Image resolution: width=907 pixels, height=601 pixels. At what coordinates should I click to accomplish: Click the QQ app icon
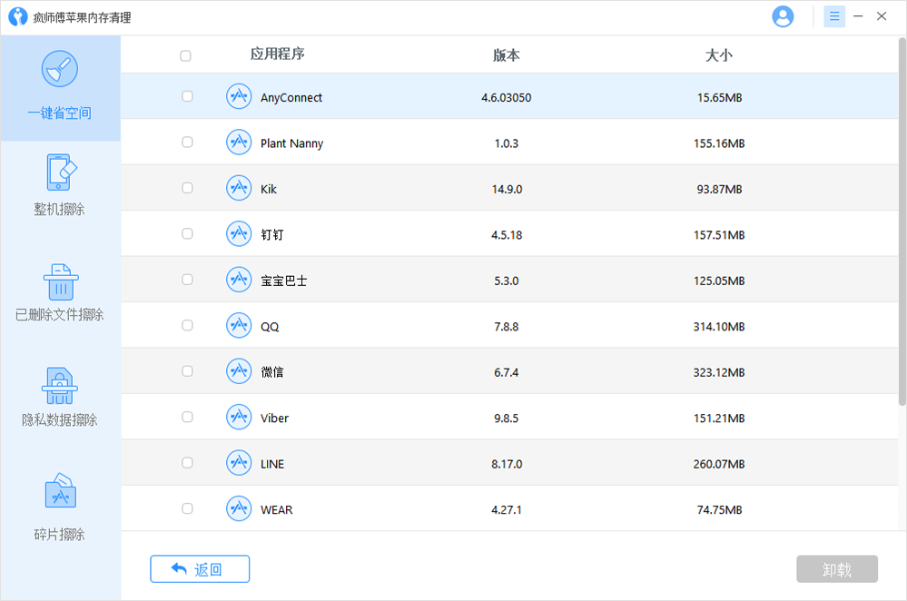(238, 325)
